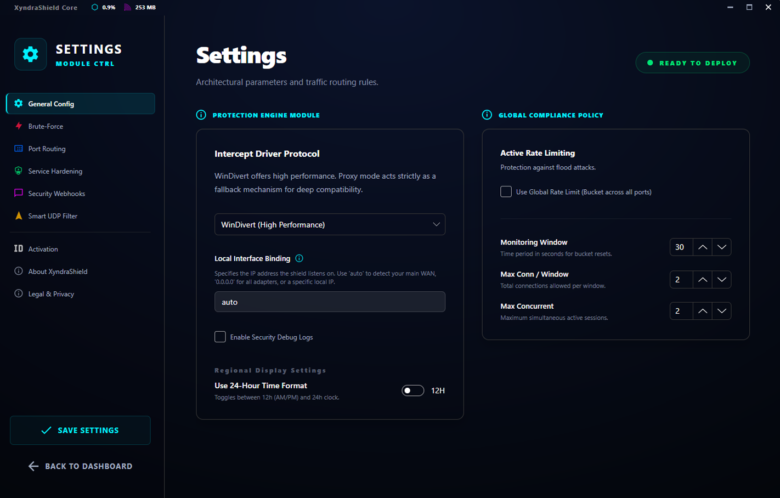The width and height of the screenshot is (780, 498).
Task: Click the Legal & Privacy info icon
Action: point(19,293)
